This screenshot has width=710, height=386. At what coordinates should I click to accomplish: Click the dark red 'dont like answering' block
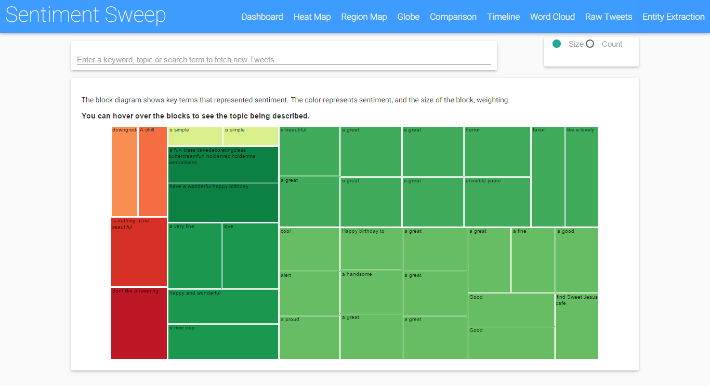point(139,323)
